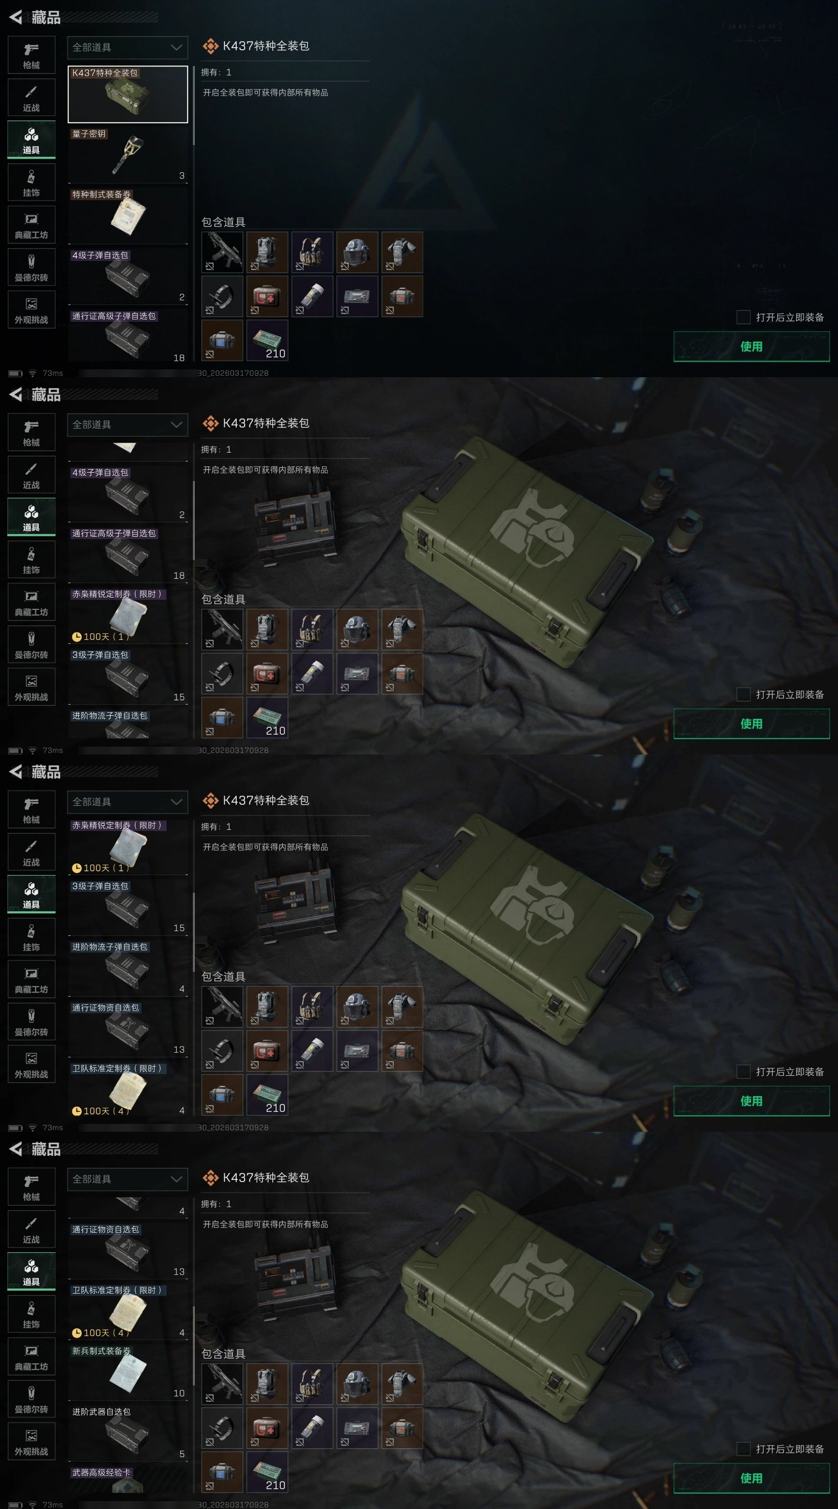This screenshot has width=838, height=1509.
Task: Open 全部道具 dropdown directly above 赤枭精锐定制券 entry
Action: click(x=128, y=802)
